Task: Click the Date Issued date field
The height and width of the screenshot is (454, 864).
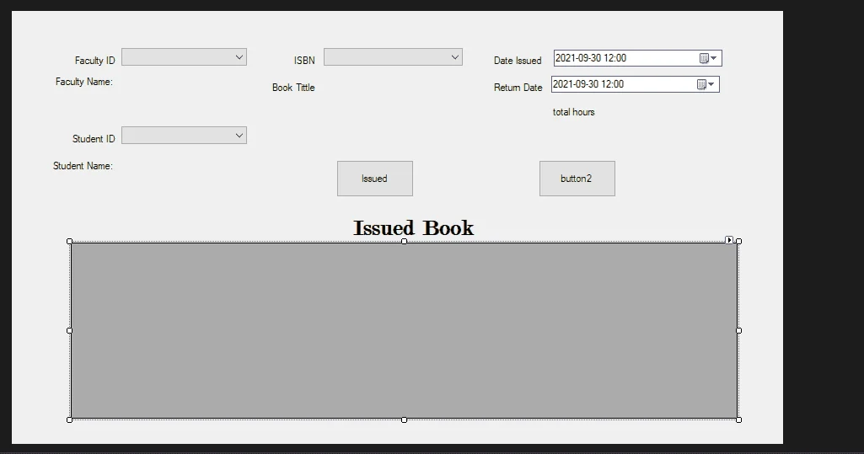Action: [x=637, y=58]
